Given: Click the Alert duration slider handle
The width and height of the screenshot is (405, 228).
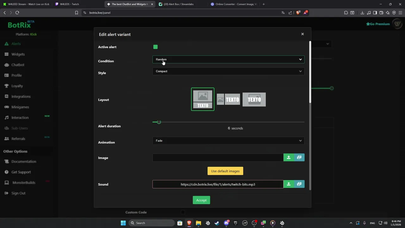Looking at the screenshot, I should coord(159,122).
